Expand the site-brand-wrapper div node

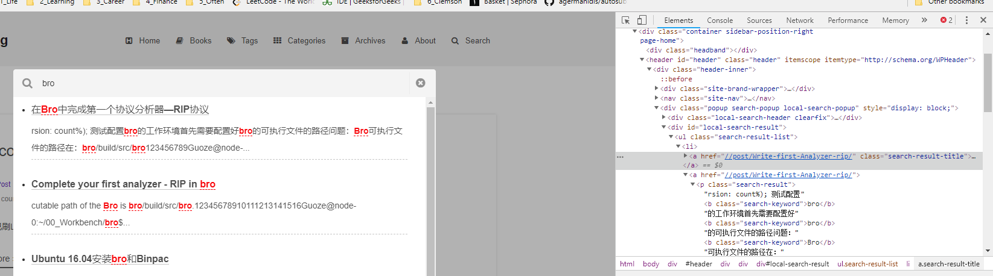click(x=657, y=89)
